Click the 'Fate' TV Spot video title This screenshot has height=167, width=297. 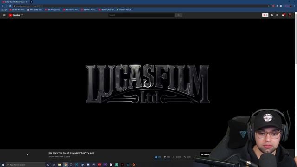coord(71,153)
